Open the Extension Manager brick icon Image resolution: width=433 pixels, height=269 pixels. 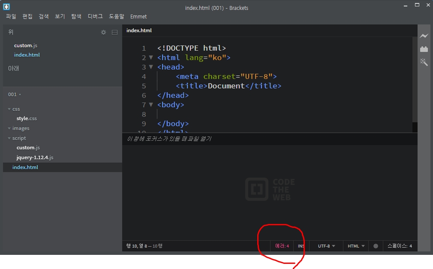(x=424, y=49)
